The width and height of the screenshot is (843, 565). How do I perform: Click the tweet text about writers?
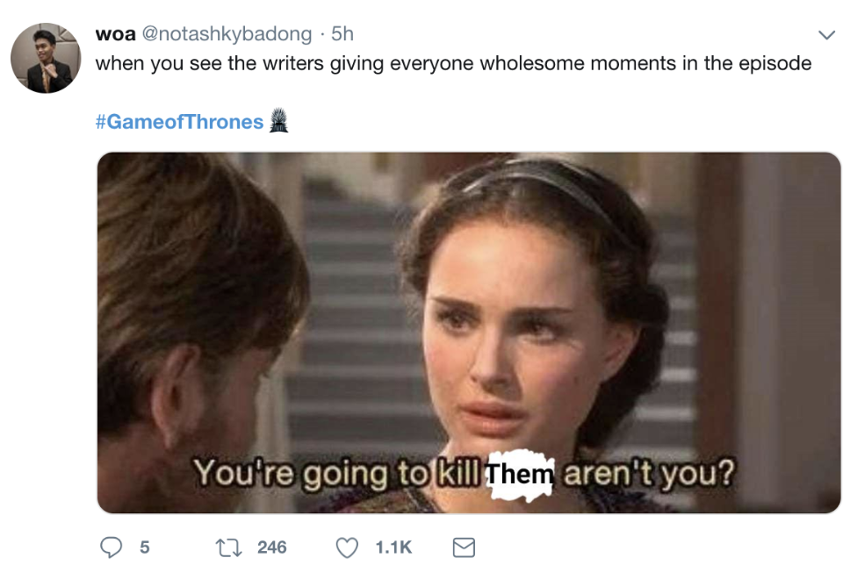(x=453, y=63)
